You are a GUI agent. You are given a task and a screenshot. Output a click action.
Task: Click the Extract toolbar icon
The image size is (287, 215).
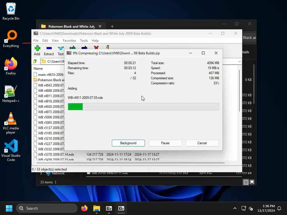coord(49,50)
